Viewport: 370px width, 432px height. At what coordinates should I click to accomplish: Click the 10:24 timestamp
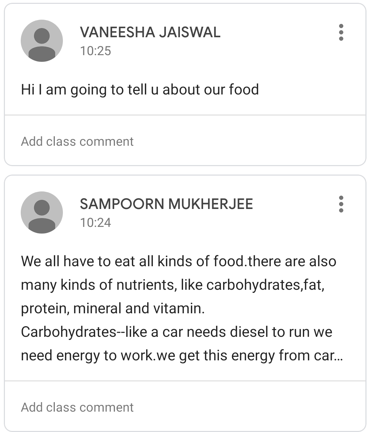pyautogui.click(x=96, y=223)
